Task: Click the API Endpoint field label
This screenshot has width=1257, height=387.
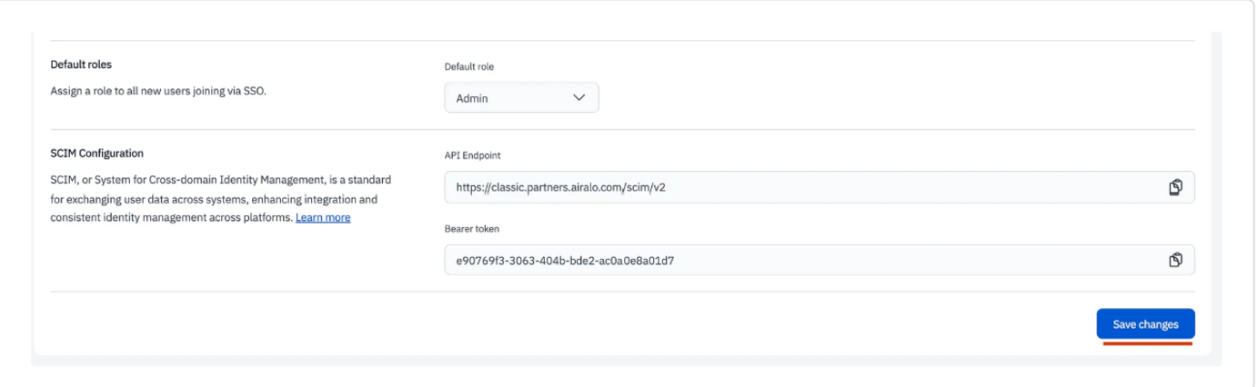Action: (x=469, y=155)
